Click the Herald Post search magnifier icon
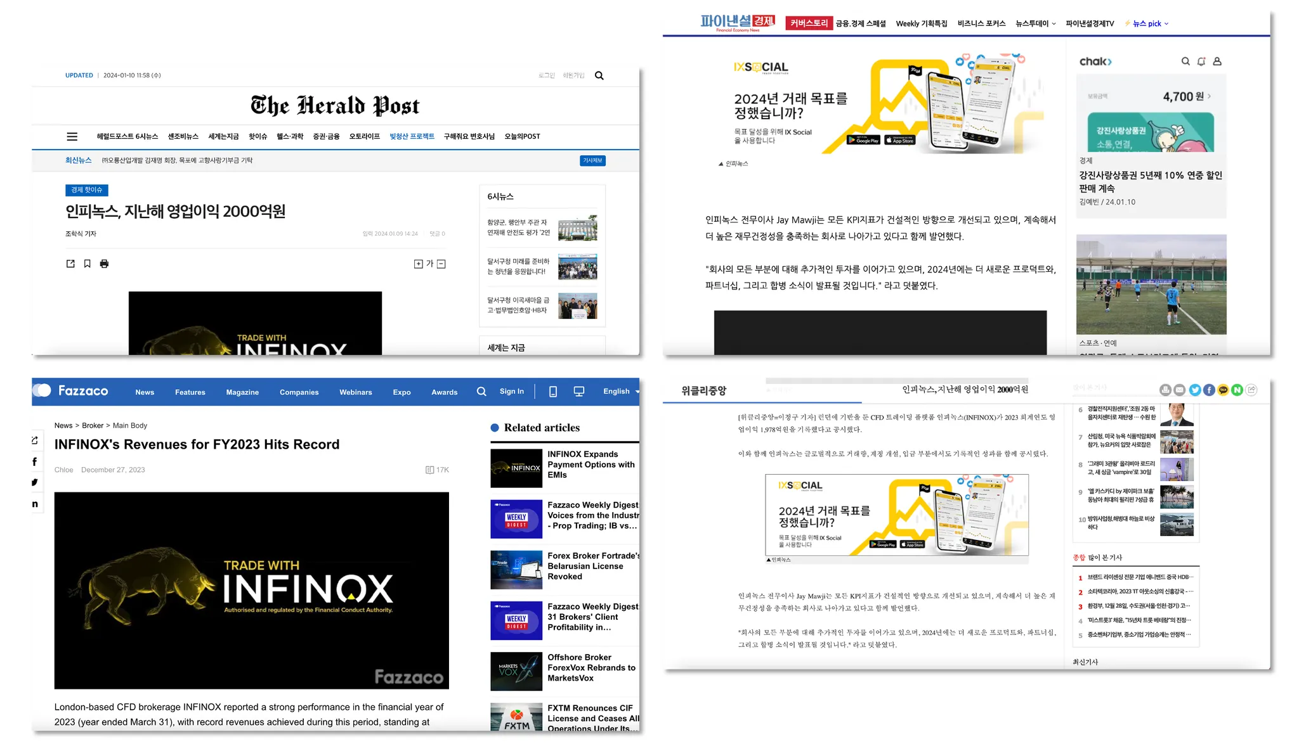The image size is (1299, 756). [x=599, y=76]
